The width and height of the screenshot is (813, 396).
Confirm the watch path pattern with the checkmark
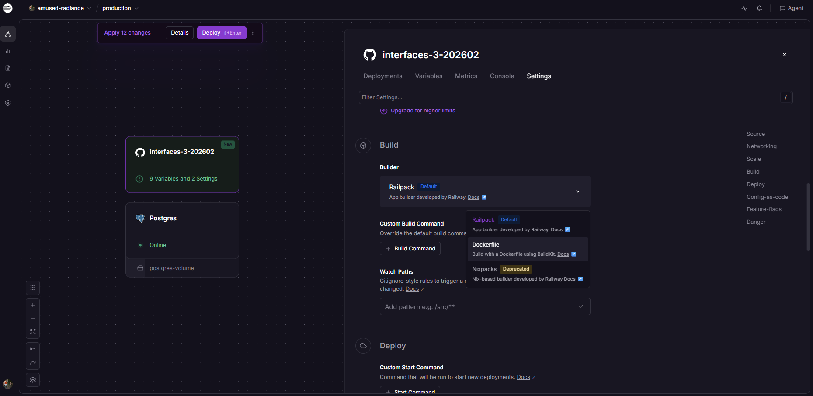pyautogui.click(x=581, y=306)
